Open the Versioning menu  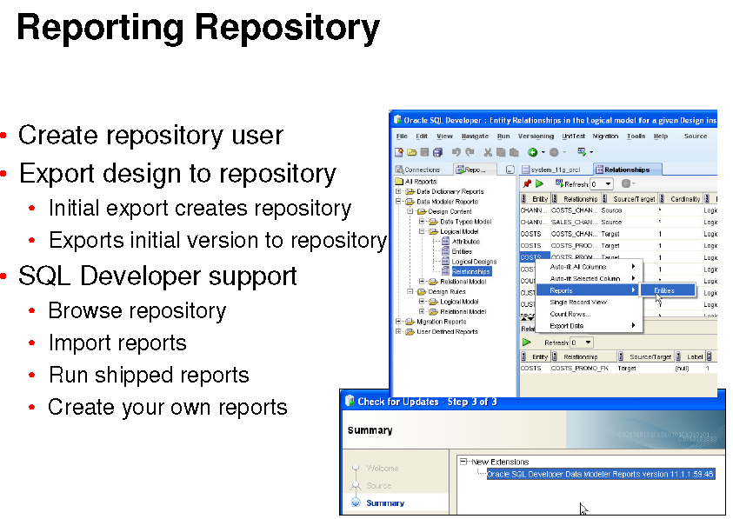pyautogui.click(x=536, y=136)
